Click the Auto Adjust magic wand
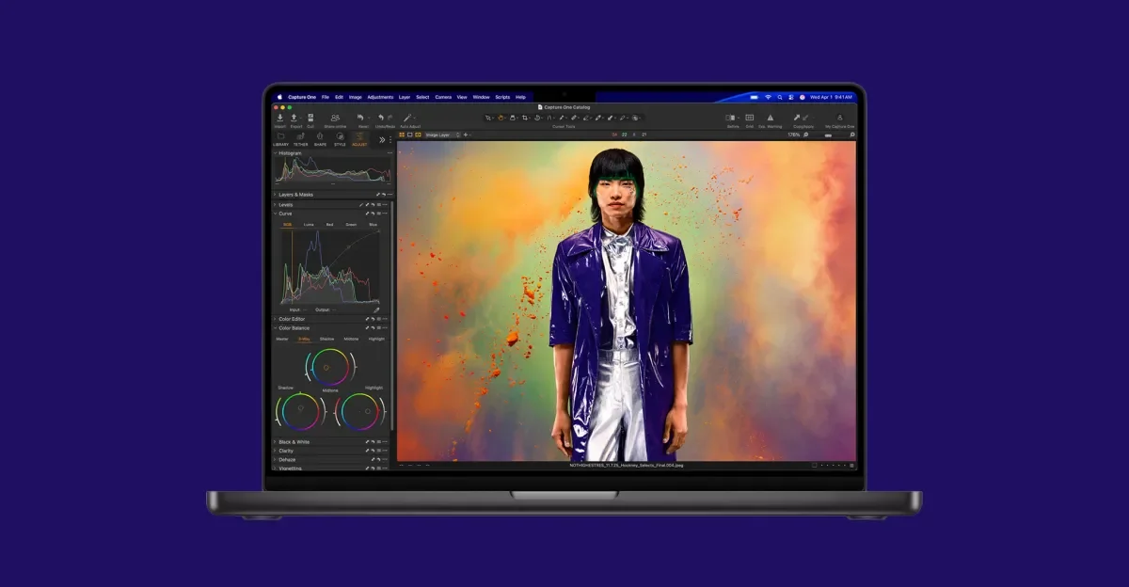The width and height of the screenshot is (1129, 587). (x=408, y=119)
